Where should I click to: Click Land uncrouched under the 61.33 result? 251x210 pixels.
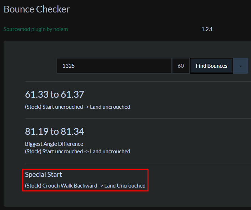point(110,107)
